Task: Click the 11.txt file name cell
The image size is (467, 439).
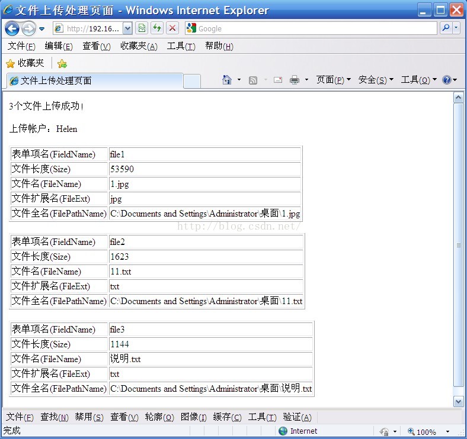Action: (x=206, y=272)
